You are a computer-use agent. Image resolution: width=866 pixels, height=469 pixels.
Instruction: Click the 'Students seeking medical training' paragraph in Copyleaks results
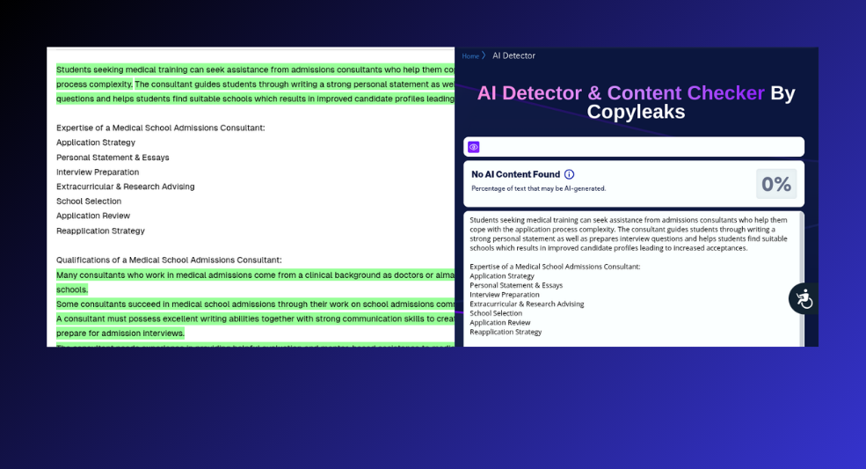coord(629,234)
